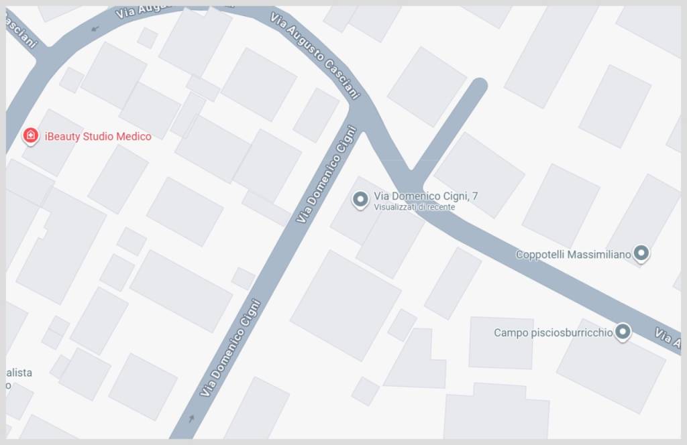Click the cut-off Via A label at bottom right

(x=668, y=338)
